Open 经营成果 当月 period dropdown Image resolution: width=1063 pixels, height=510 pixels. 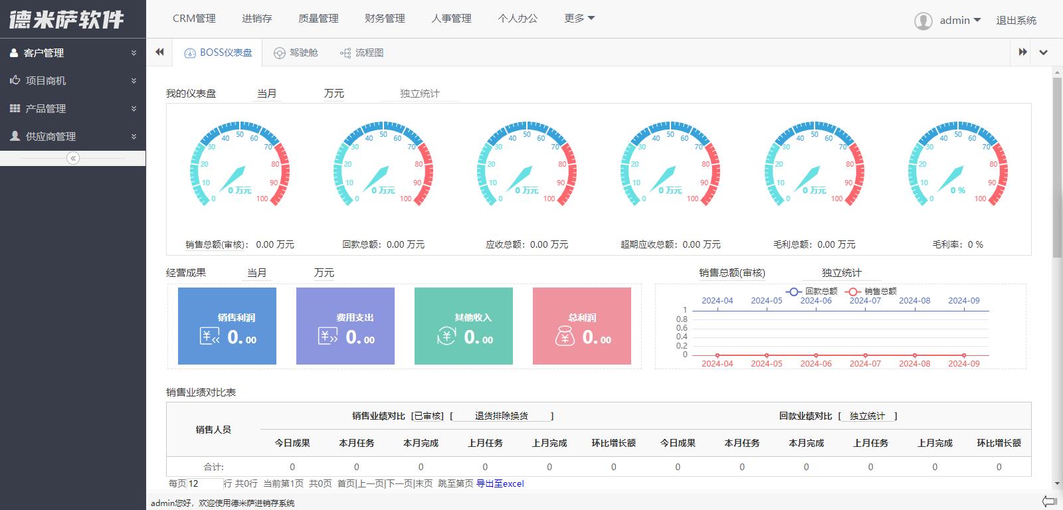[257, 273]
